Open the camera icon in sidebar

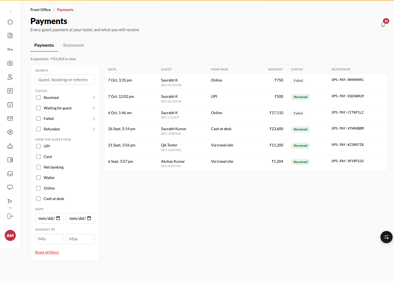pos(10,63)
